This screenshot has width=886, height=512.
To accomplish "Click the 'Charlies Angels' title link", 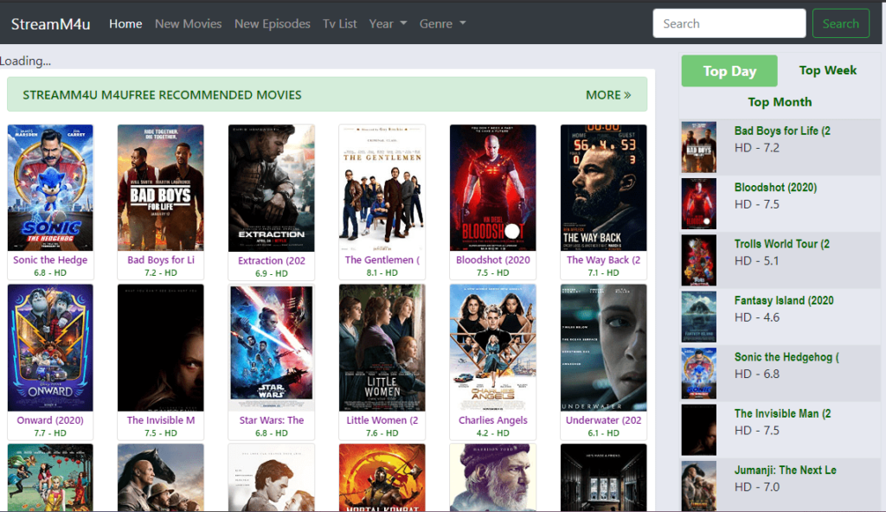I will point(492,420).
